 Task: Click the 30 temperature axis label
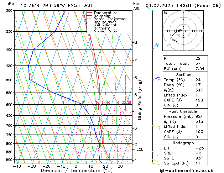[x=120, y=166]
